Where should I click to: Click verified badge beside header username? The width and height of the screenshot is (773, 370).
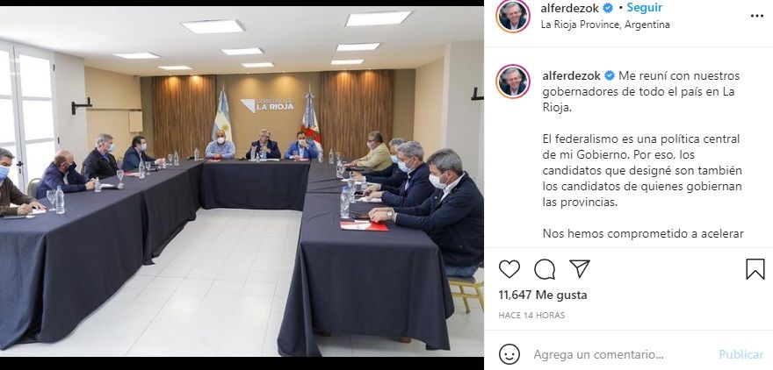pos(608,9)
